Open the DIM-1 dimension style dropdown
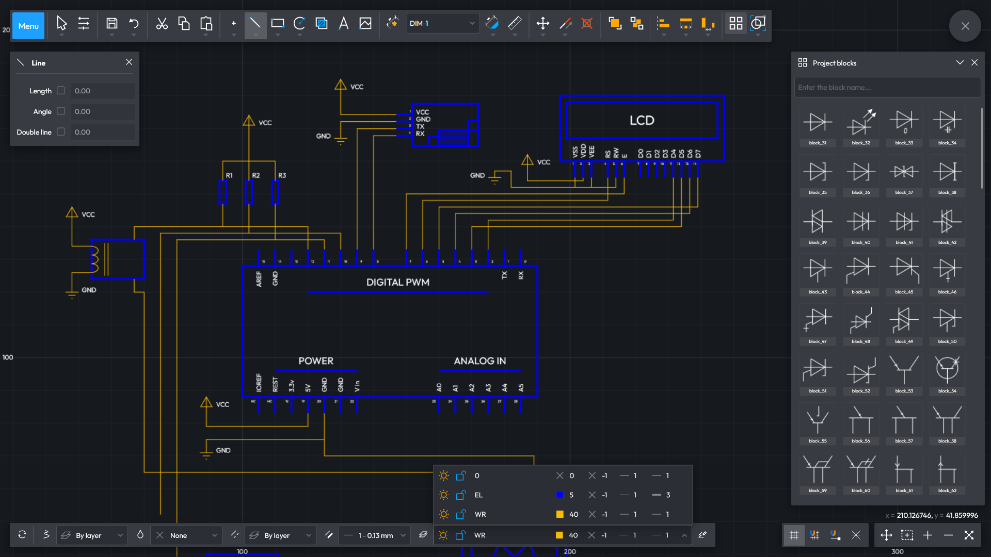Image resolution: width=991 pixels, height=557 pixels. [x=443, y=23]
